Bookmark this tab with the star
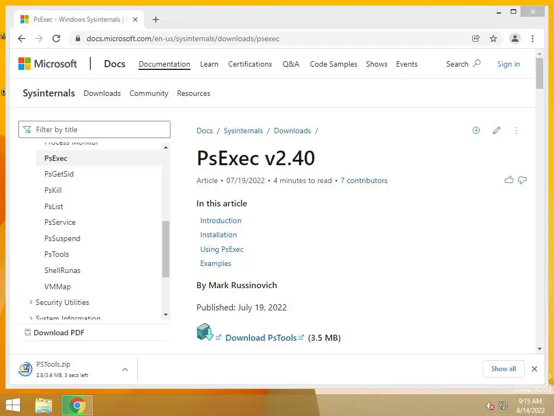 coord(493,38)
